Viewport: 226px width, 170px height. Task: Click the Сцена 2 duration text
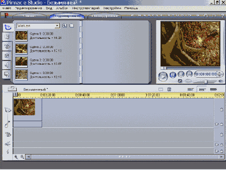coord(45,51)
